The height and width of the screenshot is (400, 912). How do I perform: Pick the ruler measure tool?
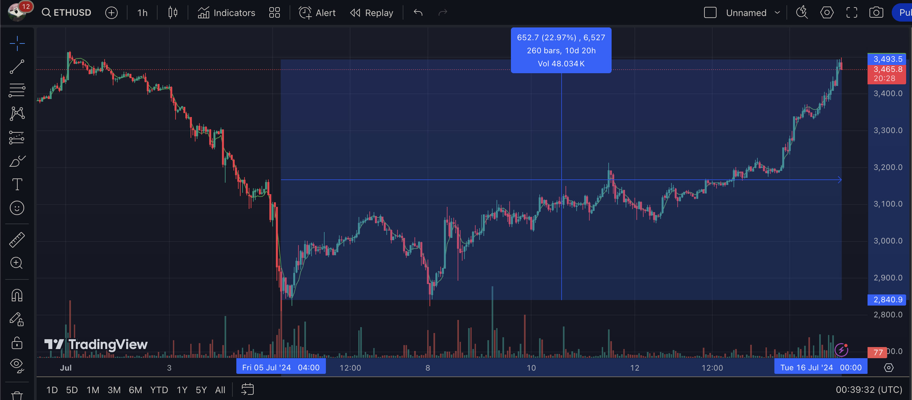click(x=17, y=240)
